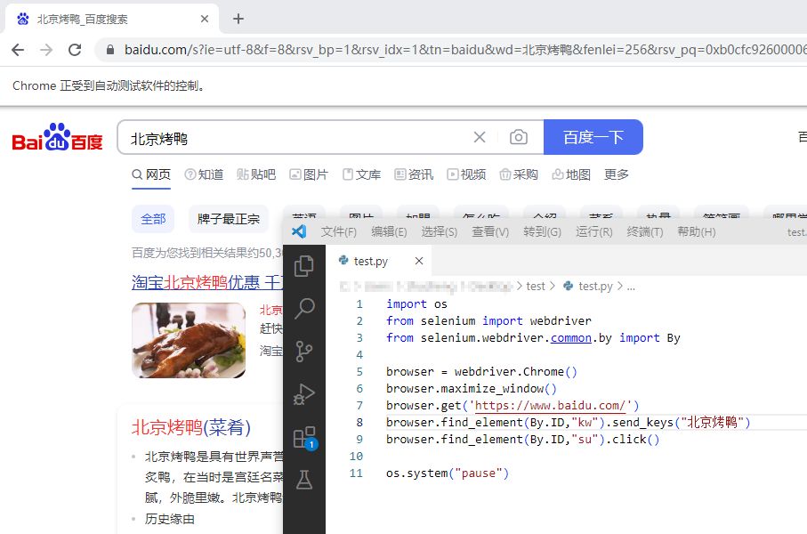The height and width of the screenshot is (534, 807).
Task: Select the test.py editor tab
Action: click(378, 261)
